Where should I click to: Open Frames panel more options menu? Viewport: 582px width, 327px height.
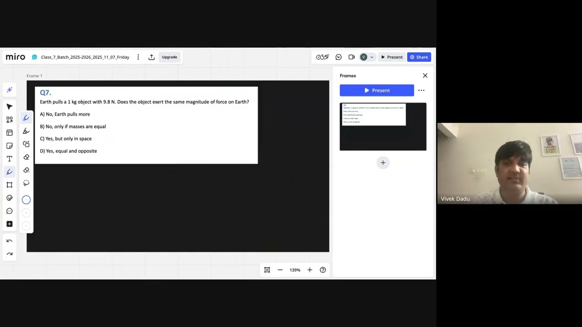click(x=421, y=90)
